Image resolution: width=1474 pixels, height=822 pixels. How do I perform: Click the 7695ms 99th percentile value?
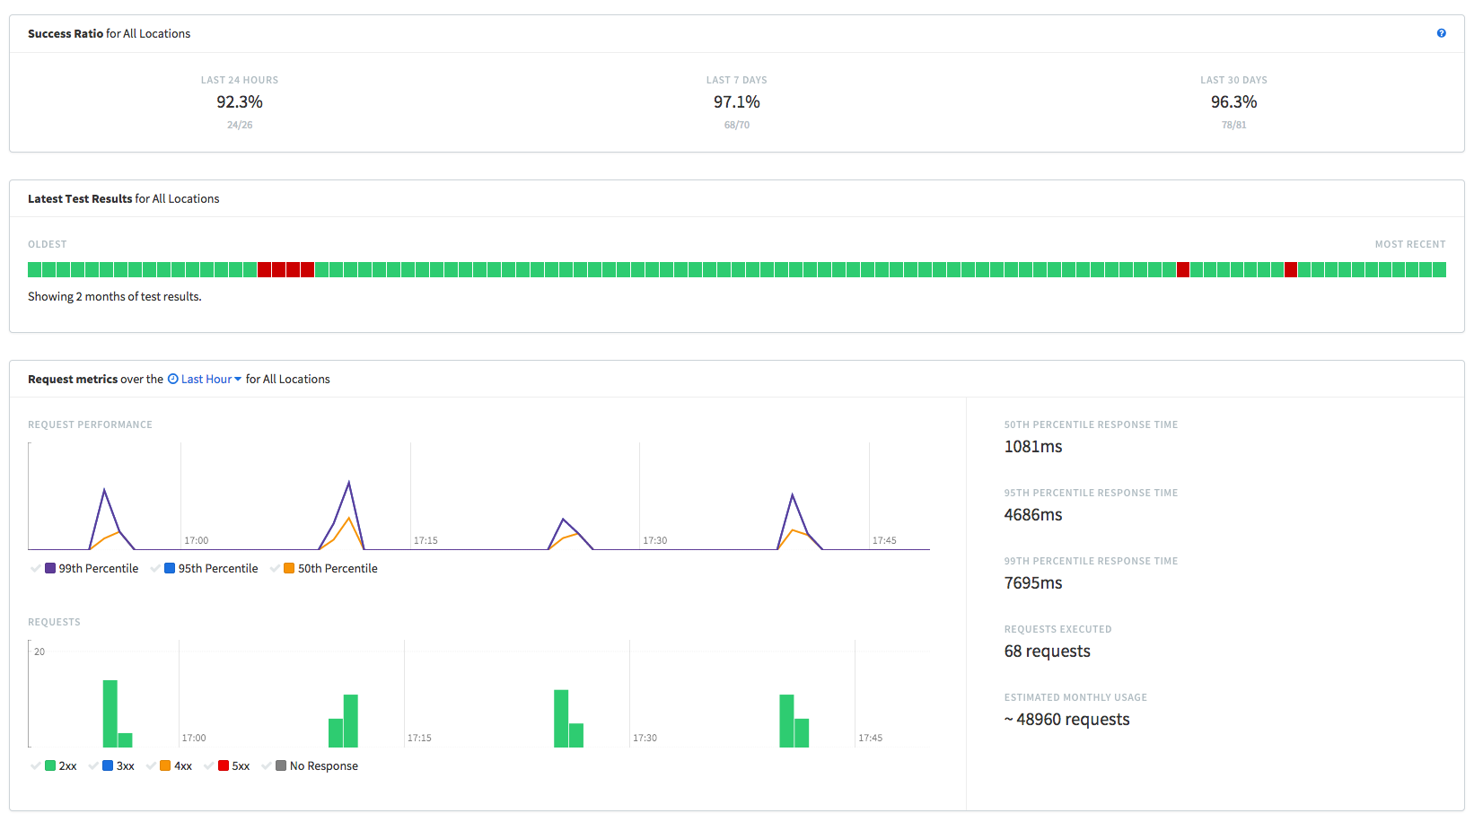pyautogui.click(x=1033, y=583)
